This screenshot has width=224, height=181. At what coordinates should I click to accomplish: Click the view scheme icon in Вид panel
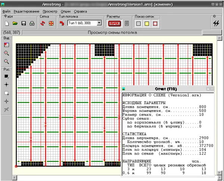pyautogui.click(x=6, y=45)
